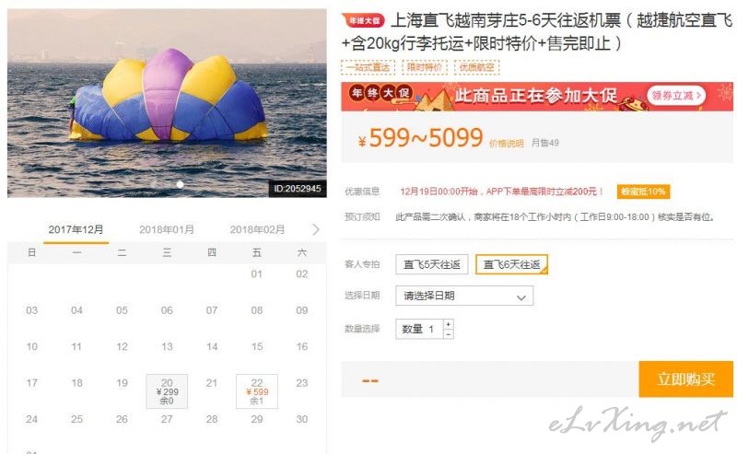Click the carousel dot on product photo

tap(180, 185)
